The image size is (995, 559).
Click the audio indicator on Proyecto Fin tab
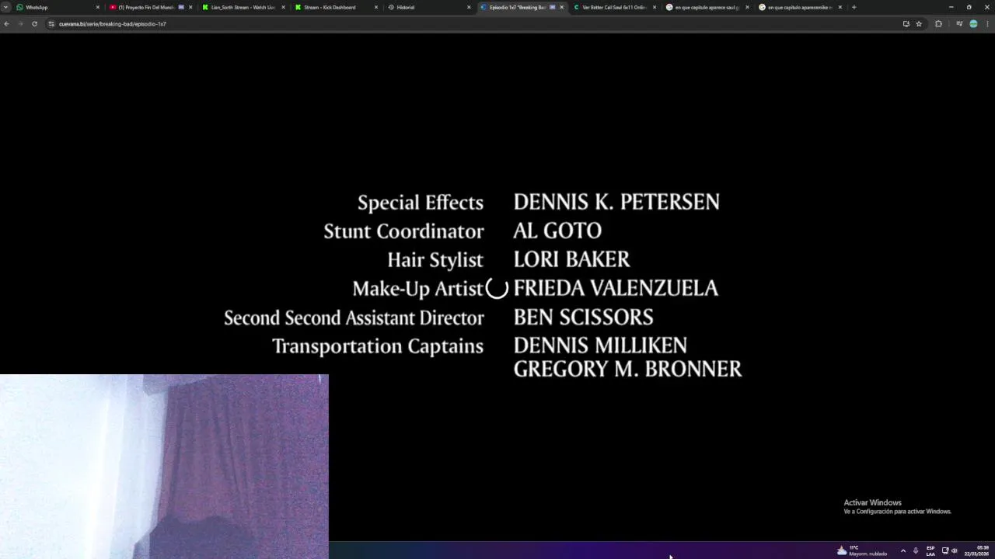click(x=181, y=7)
